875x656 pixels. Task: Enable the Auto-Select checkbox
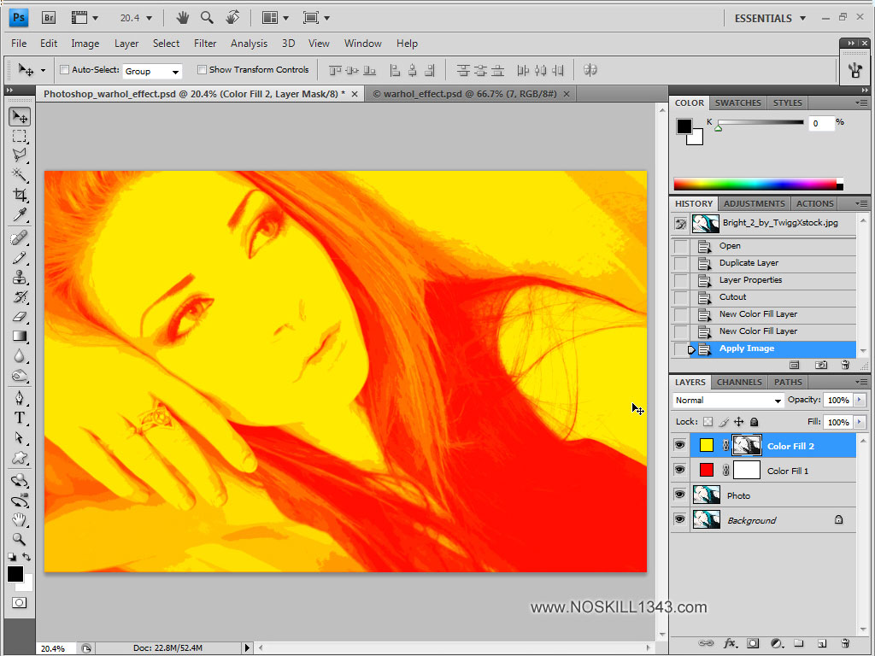65,70
